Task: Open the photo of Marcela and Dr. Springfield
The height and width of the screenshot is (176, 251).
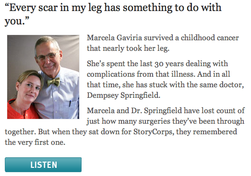Action: (43, 77)
